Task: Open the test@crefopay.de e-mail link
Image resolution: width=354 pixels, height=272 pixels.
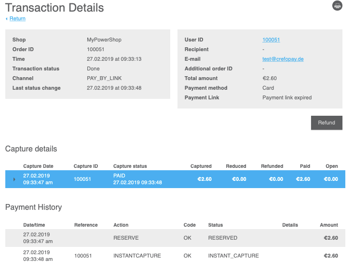Action: pyautogui.click(x=283, y=59)
